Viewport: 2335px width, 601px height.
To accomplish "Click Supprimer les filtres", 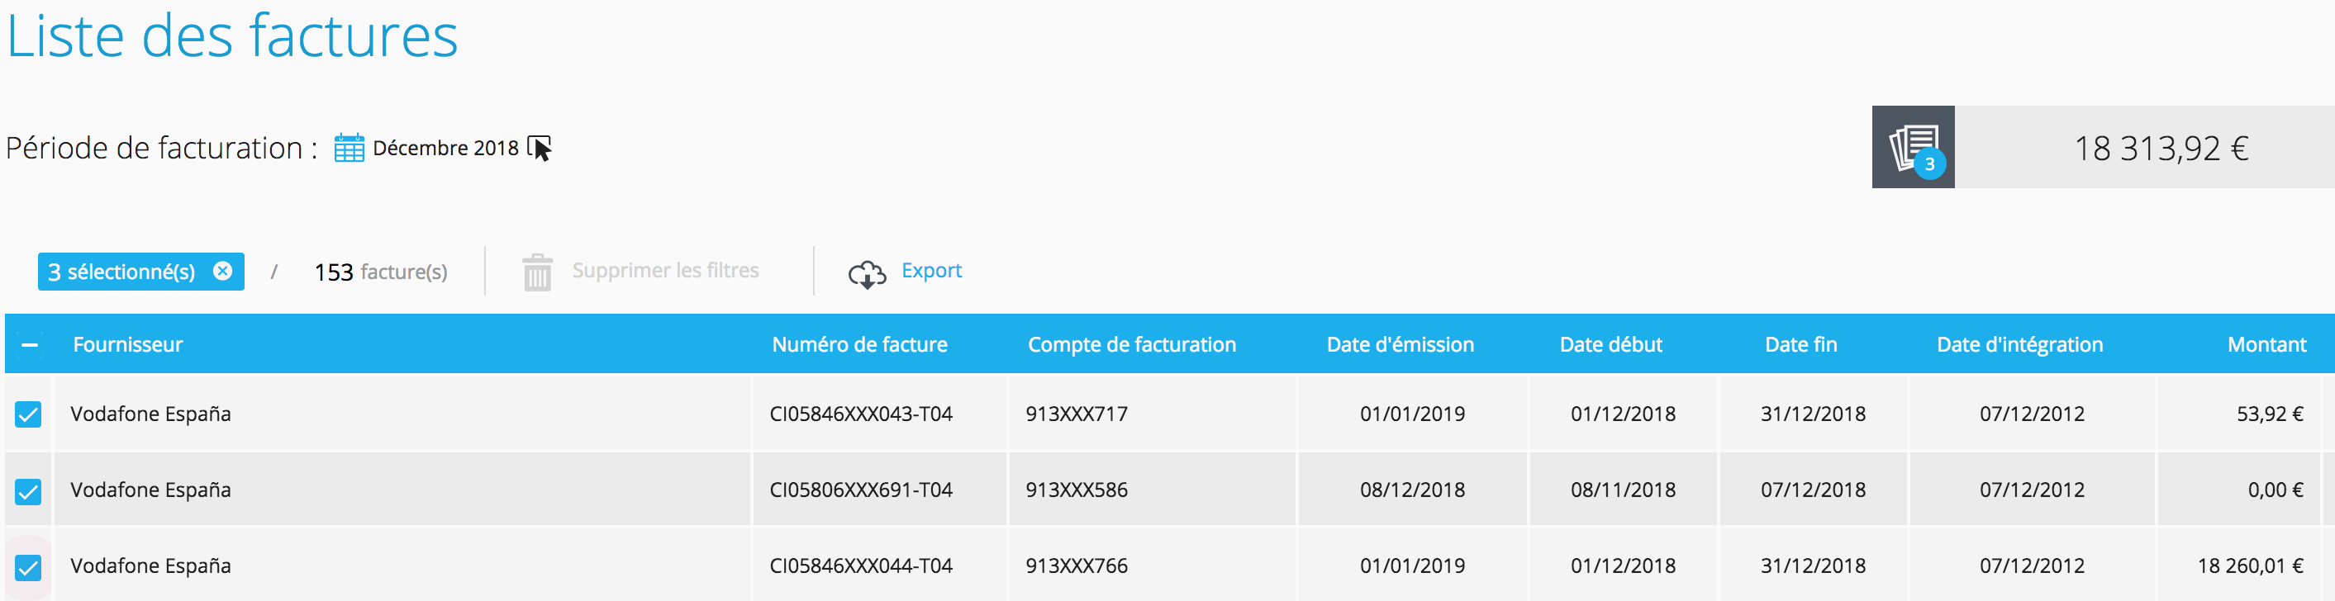I will coord(665,271).
